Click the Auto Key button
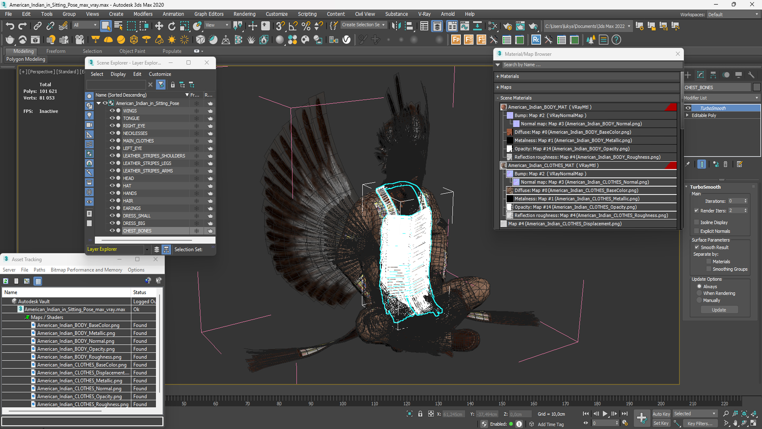762x429 pixels. point(661,414)
